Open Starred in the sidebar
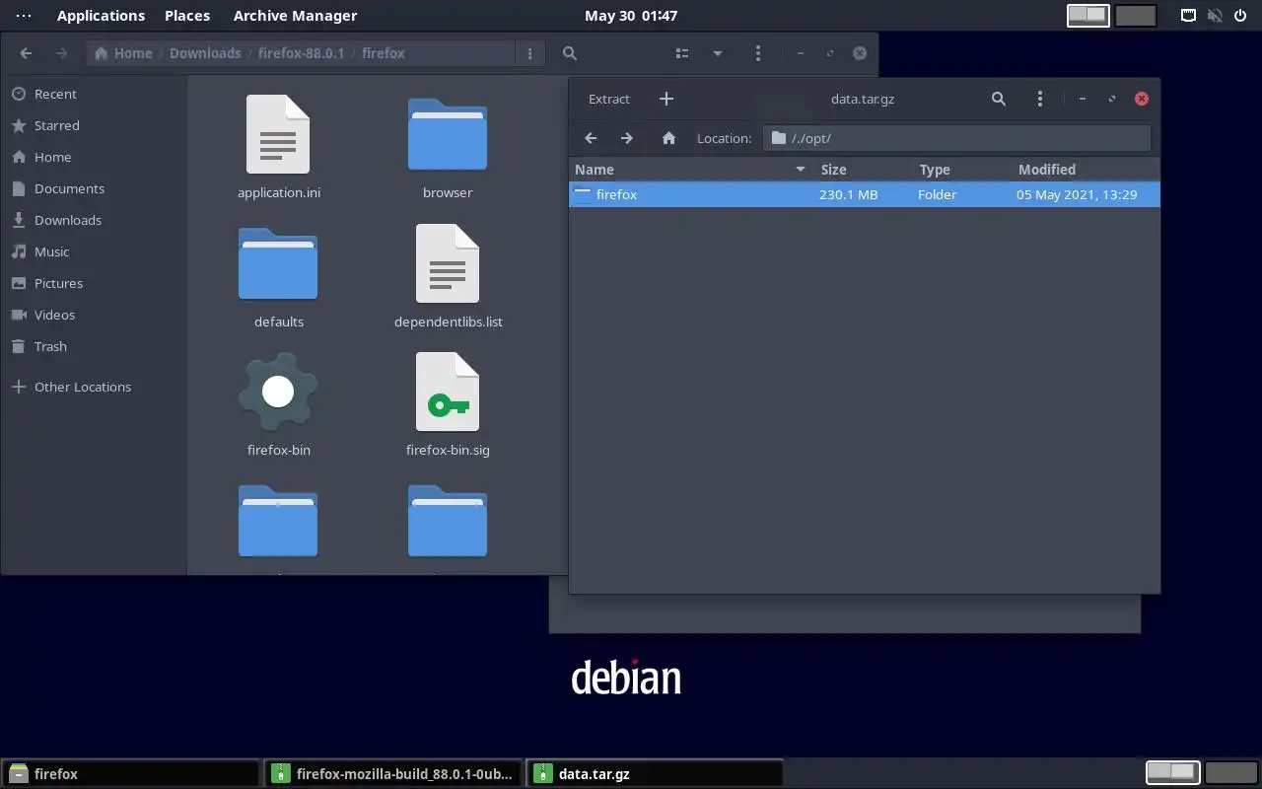 click(94, 125)
